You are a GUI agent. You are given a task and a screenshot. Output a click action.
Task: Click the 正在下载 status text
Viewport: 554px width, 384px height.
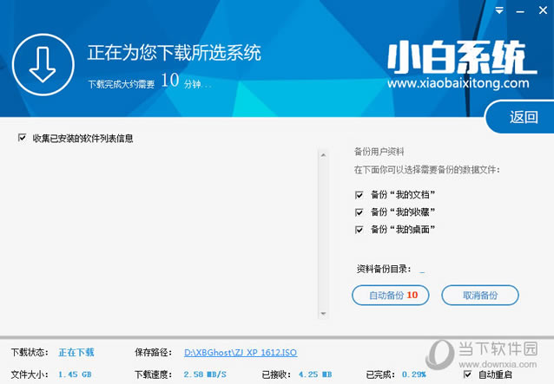pos(76,353)
